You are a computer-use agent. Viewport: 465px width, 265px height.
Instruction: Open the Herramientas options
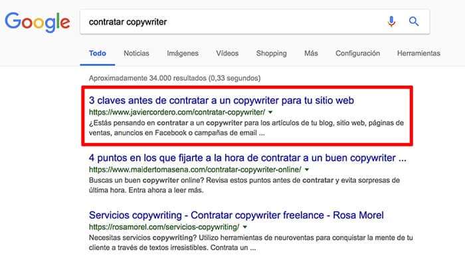pos(418,53)
